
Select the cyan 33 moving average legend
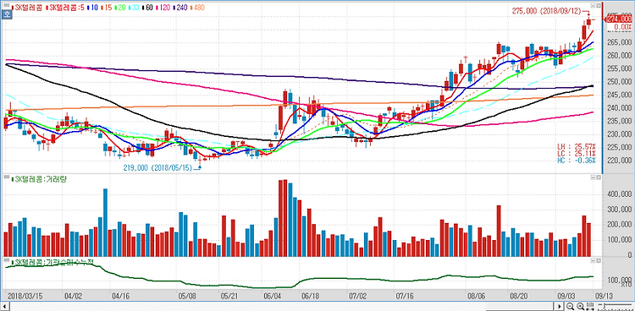tap(134, 8)
